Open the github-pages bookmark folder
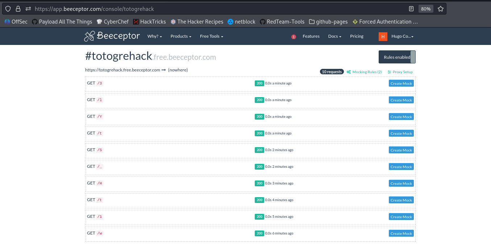 pos(328,22)
